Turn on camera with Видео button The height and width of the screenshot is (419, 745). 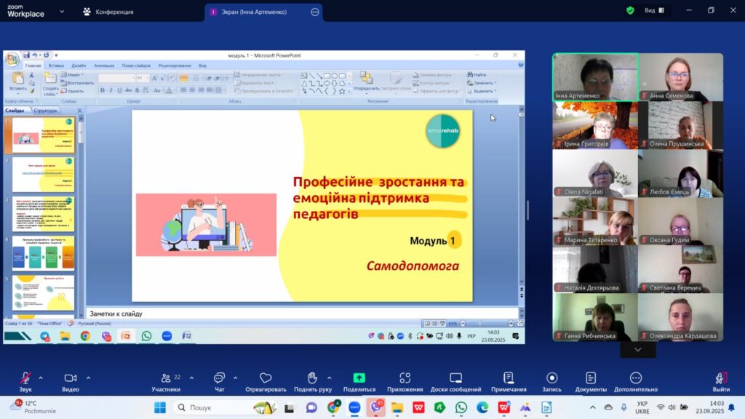coord(71,379)
